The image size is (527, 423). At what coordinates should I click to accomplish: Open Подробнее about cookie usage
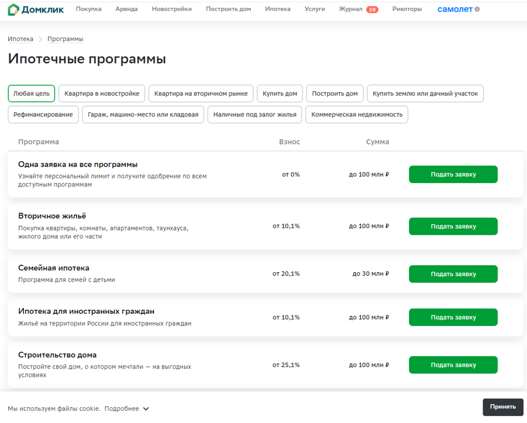click(x=122, y=409)
